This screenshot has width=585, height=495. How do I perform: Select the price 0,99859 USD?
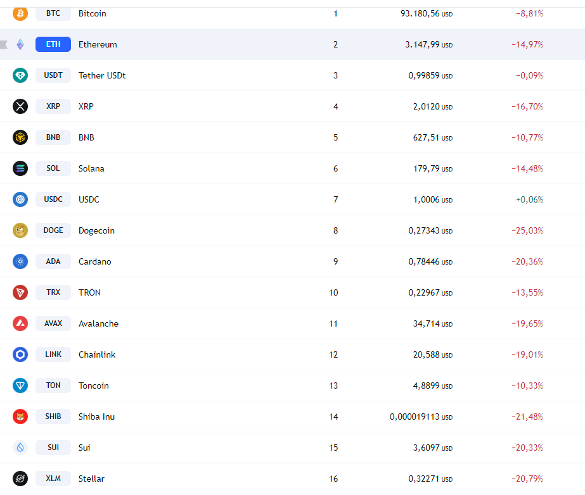[430, 76]
